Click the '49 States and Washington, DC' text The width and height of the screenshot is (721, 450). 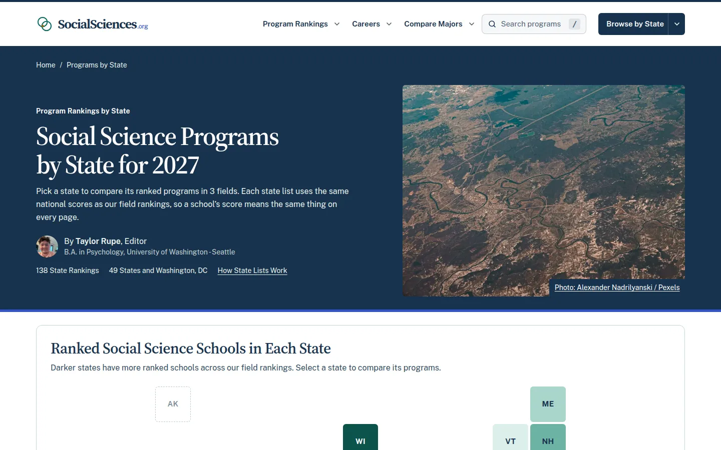(158, 270)
